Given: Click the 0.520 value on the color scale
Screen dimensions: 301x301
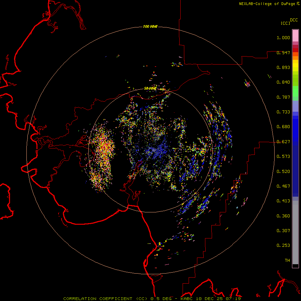Looking at the screenshot, I should point(283,172).
